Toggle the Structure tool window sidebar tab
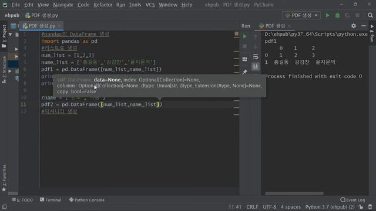376x211 pixels. 4,70
